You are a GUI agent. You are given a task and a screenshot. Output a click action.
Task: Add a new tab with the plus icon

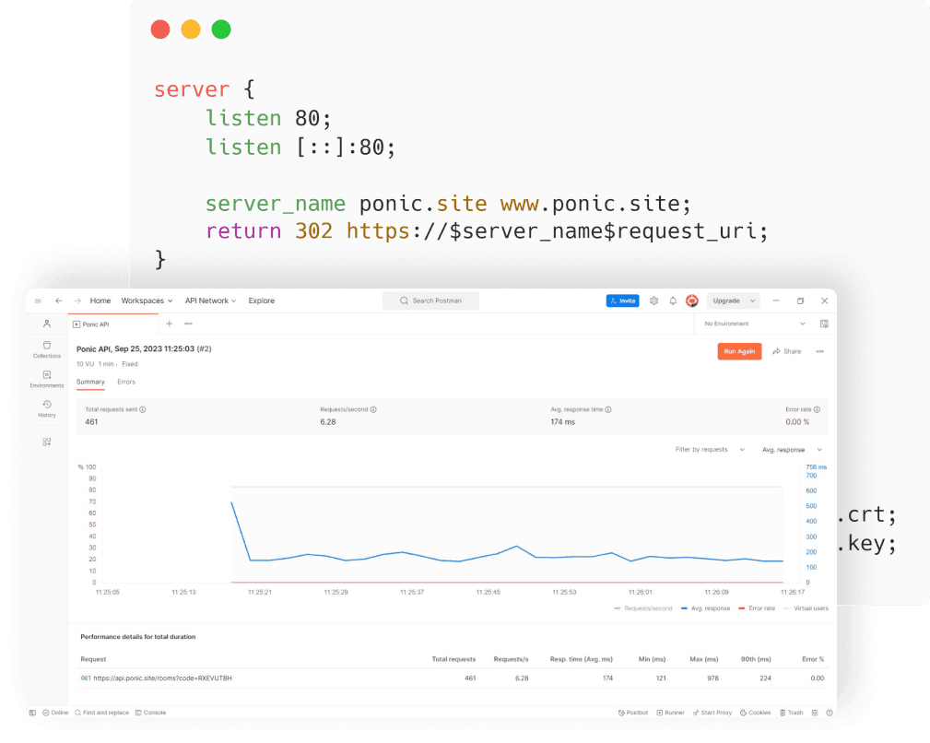(x=169, y=324)
